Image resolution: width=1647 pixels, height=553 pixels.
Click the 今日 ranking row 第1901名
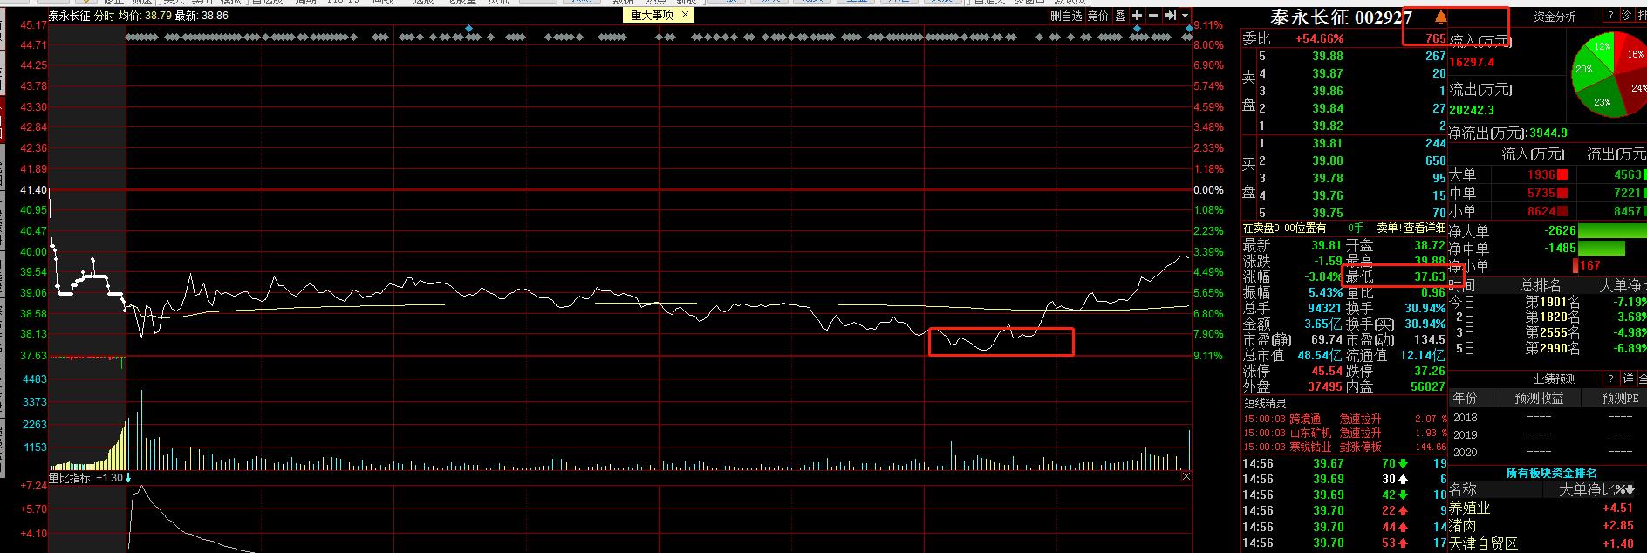(x=1548, y=302)
